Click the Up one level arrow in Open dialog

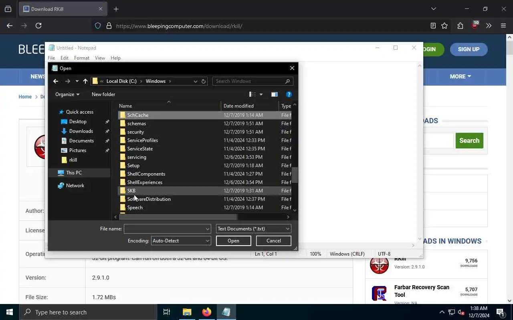[85, 81]
